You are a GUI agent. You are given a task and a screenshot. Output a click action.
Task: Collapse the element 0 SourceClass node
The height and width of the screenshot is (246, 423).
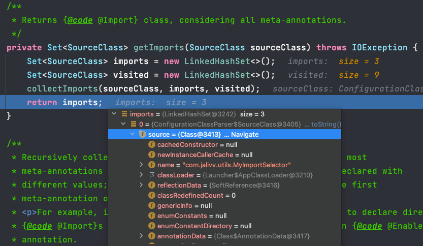click(123, 124)
